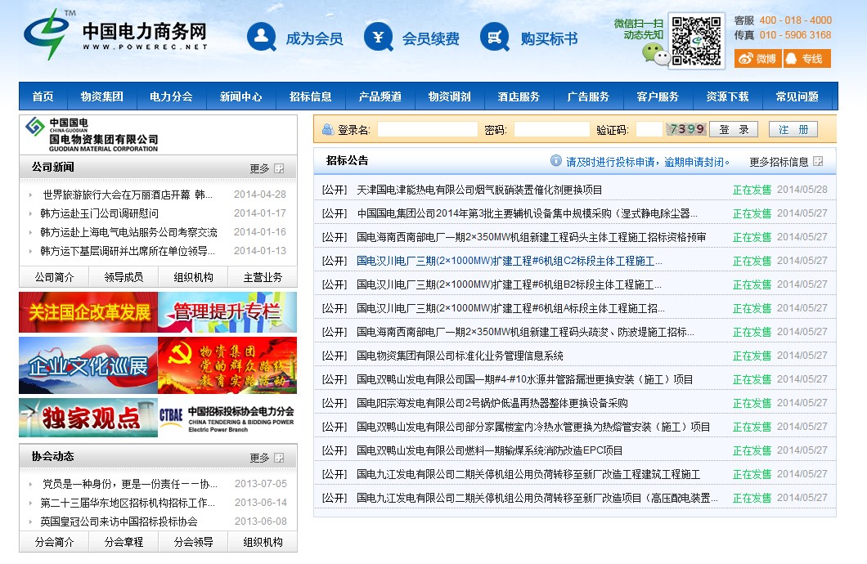Click the 购买标书 cart icon
Image resolution: width=867 pixels, height=564 pixels.
[x=494, y=37]
